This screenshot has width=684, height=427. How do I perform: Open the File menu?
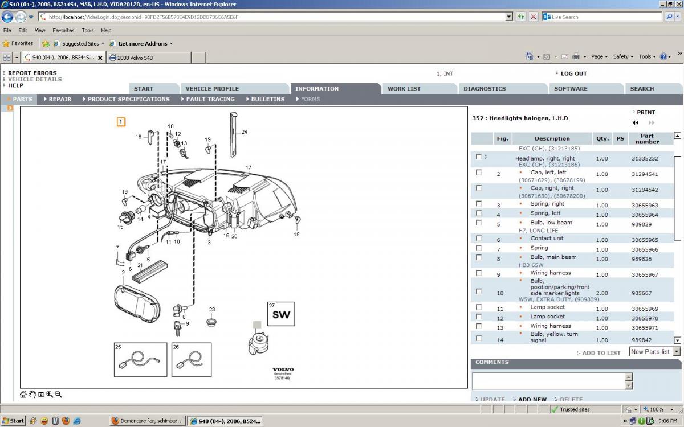[7, 30]
